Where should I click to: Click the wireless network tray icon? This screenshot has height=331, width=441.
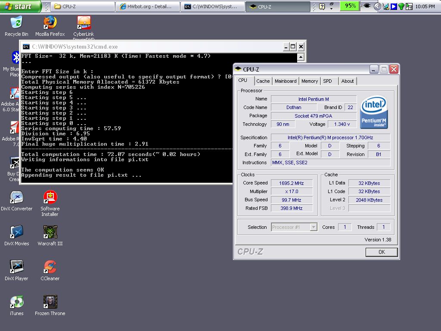point(401,6)
